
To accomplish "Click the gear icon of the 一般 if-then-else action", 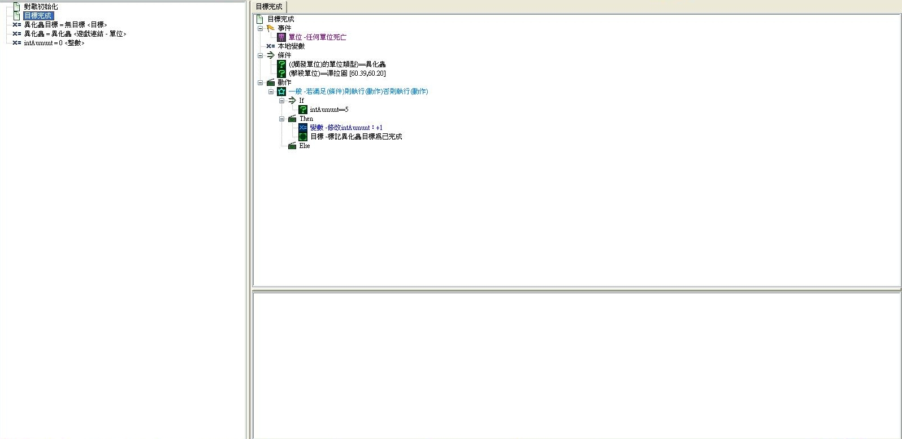I will [x=281, y=92].
